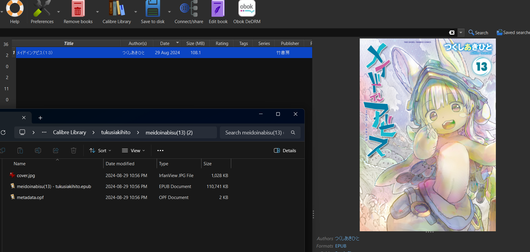This screenshot has width=530, height=252.
Task: Expand the chevron after the monitor icon
Action: [x=34, y=132]
